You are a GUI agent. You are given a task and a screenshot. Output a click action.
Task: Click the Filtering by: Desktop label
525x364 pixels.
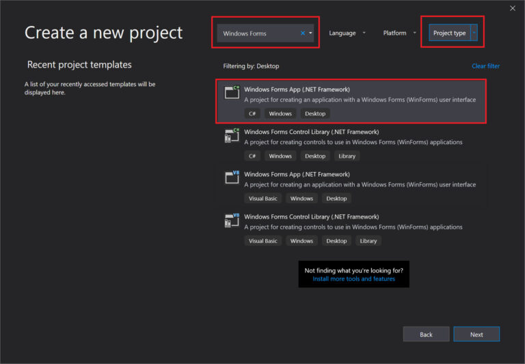pyautogui.click(x=251, y=66)
